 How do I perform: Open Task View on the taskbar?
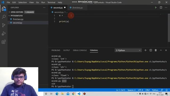[x=51, y=94]
